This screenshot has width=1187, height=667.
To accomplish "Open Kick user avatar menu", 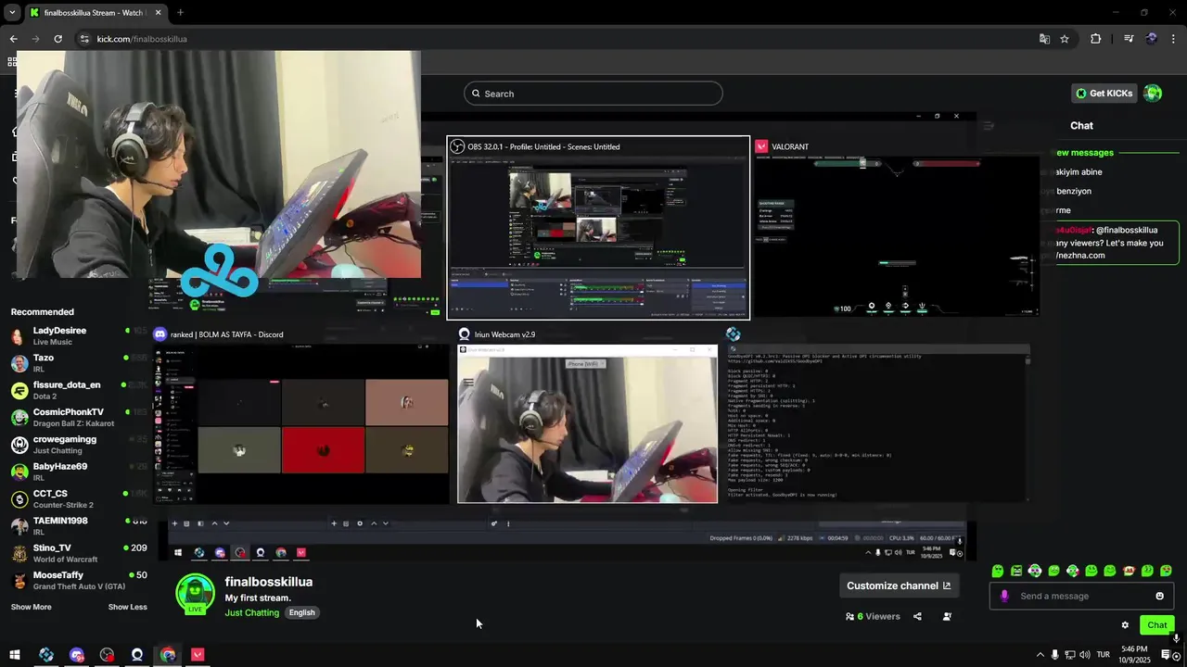I will pyautogui.click(x=1153, y=94).
